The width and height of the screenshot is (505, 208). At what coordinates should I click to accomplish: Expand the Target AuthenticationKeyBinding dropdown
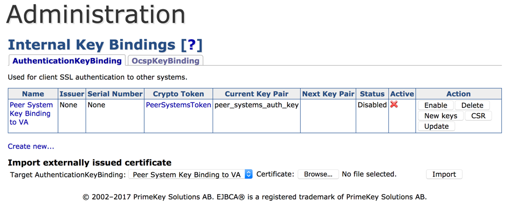tap(190, 174)
